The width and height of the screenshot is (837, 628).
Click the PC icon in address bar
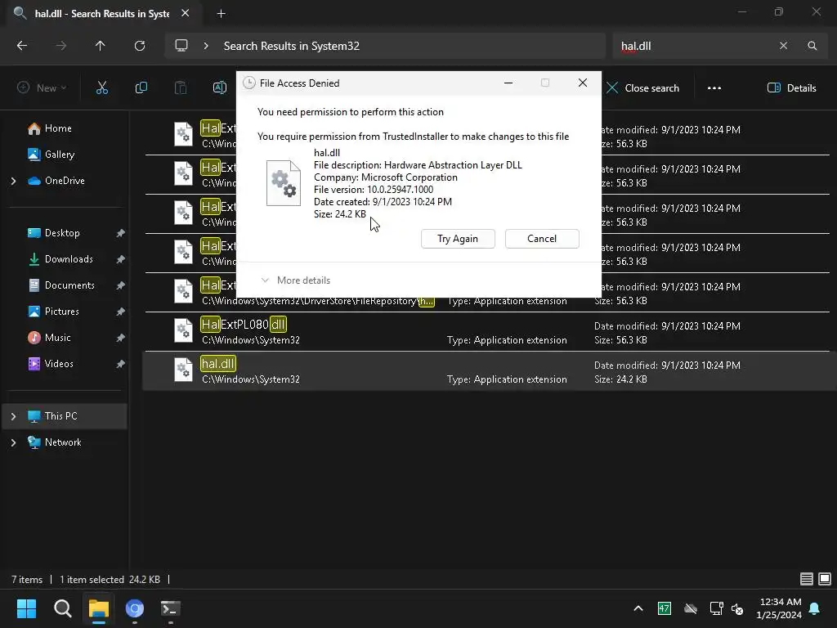pos(181,46)
